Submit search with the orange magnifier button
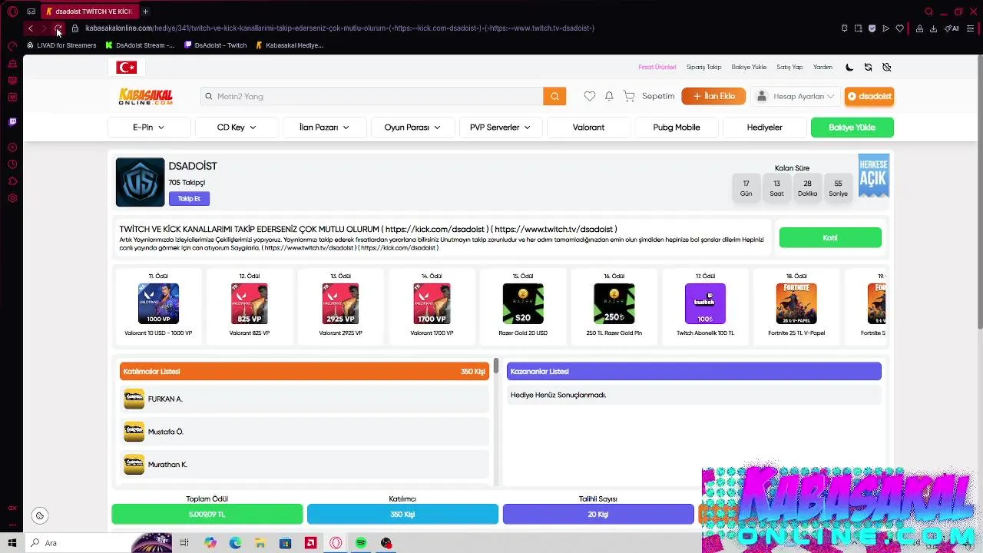Image resolution: width=983 pixels, height=553 pixels. coord(554,96)
